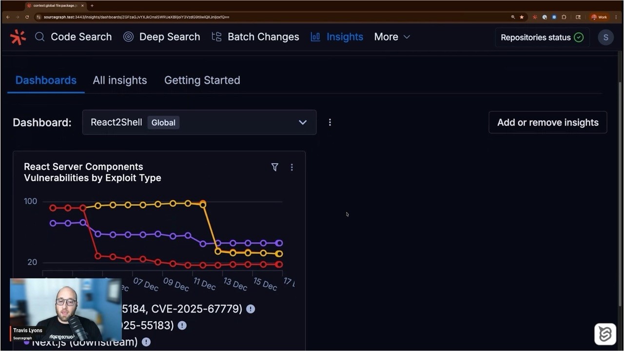Click the browser forward arrow

[17, 17]
